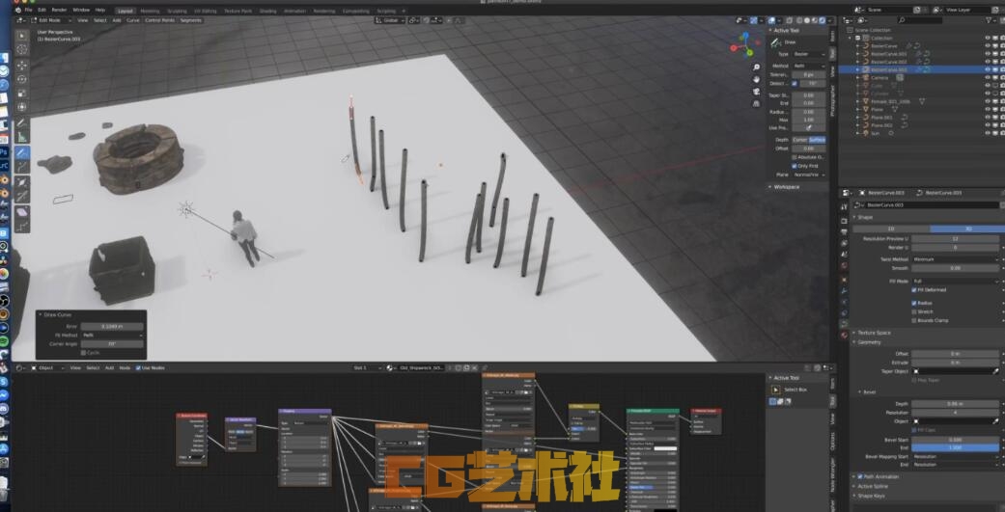Image resolution: width=1005 pixels, height=512 pixels.
Task: Open the Fill Mode dropdown
Action: click(x=956, y=281)
